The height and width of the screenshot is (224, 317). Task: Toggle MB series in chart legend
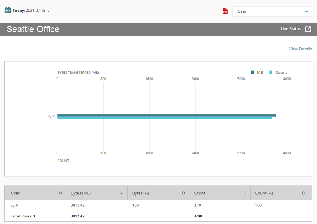257,72
